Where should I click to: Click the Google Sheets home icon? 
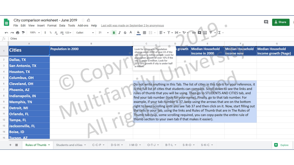point(6,22)
